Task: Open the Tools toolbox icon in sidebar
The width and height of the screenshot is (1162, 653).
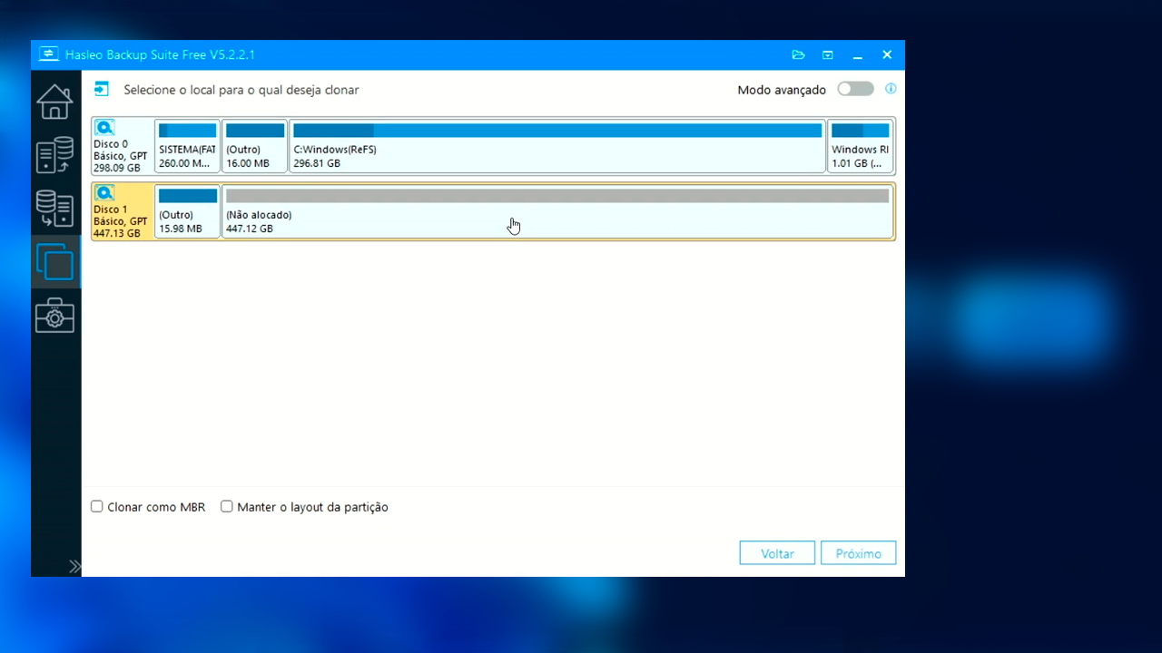Action: [x=54, y=315]
